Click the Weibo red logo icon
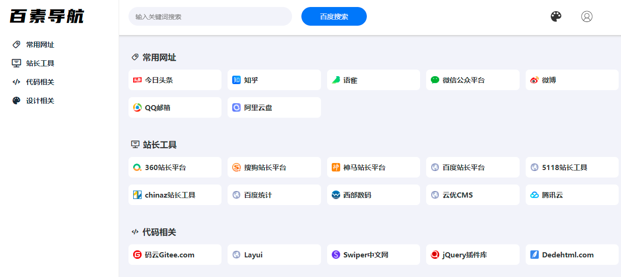Image resolution: width=621 pixels, height=277 pixels. 535,80
